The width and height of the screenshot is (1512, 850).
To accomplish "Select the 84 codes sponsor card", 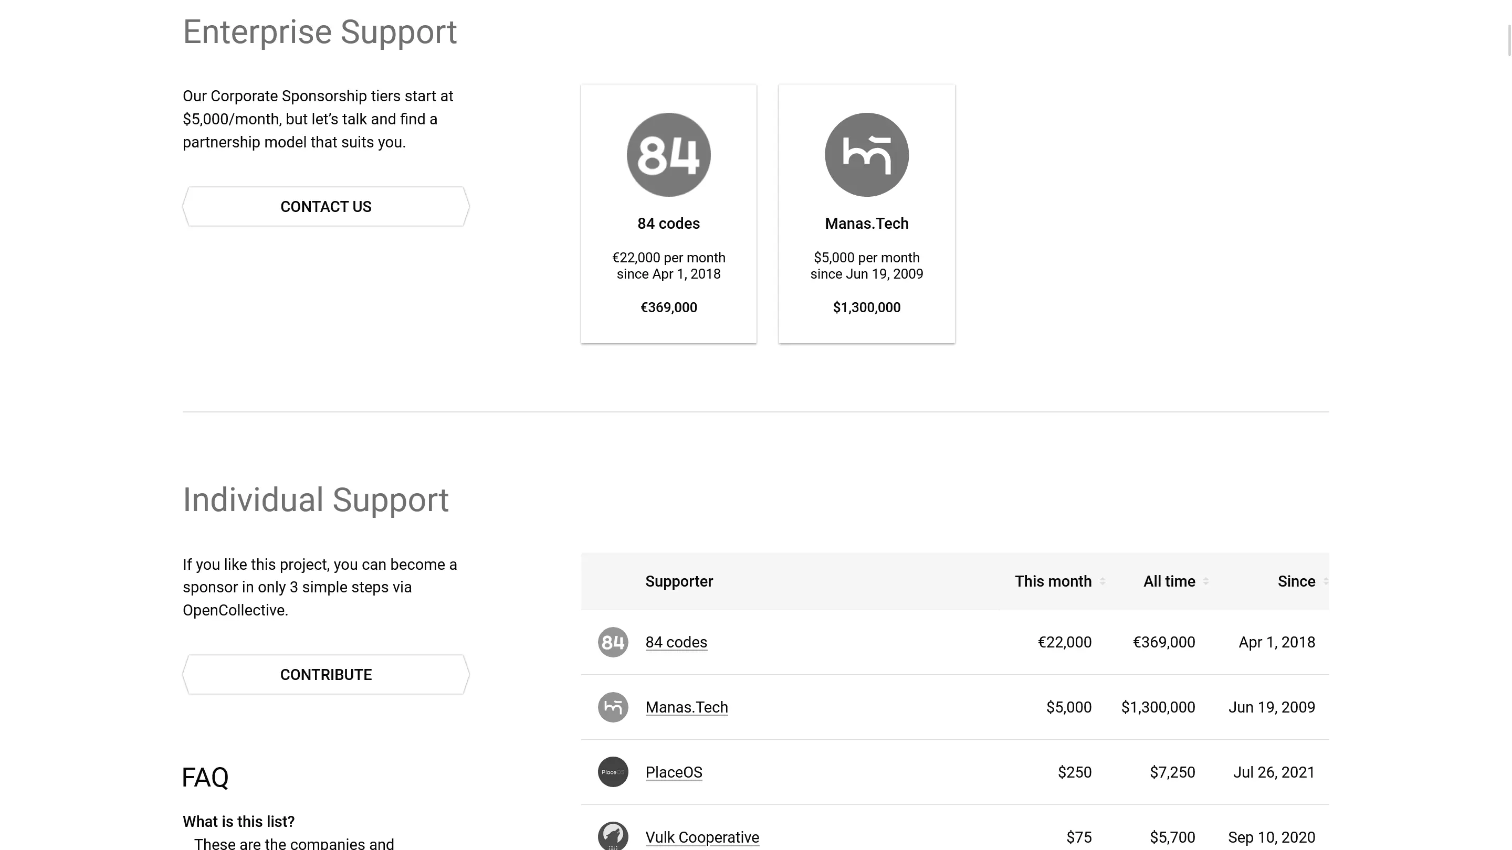I will click(x=668, y=213).
